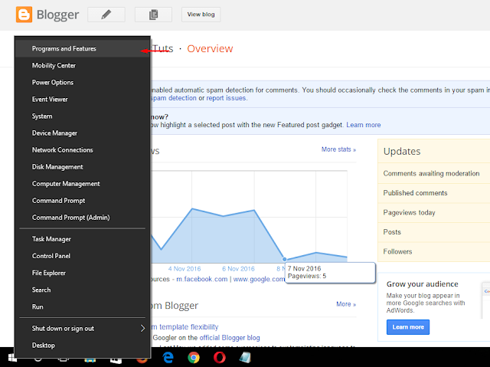Open Comments awaiting moderation
This screenshot has width=490, height=367.
point(431,173)
